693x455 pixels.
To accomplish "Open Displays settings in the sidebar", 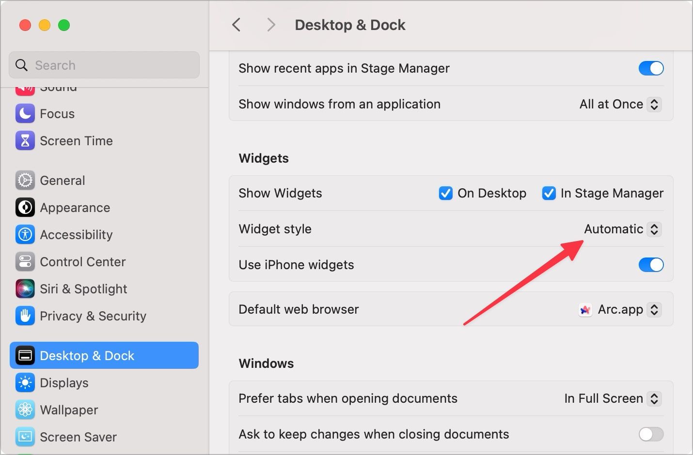I will 64,383.
